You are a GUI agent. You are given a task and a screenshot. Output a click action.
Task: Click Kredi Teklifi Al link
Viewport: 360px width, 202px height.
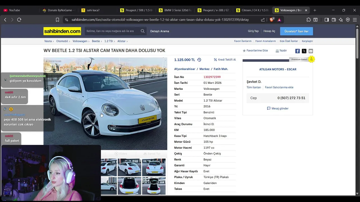click(x=225, y=60)
